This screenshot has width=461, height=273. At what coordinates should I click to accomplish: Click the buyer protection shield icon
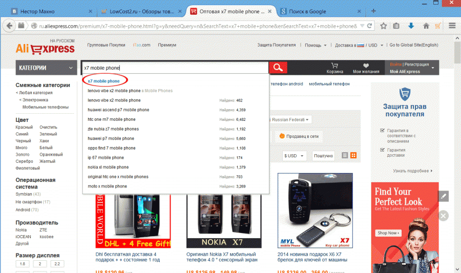tap(405, 94)
